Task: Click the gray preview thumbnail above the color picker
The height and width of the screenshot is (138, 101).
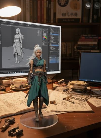Action: [x=45, y=34]
